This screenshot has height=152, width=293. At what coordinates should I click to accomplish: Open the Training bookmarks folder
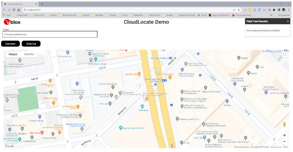point(111,15)
